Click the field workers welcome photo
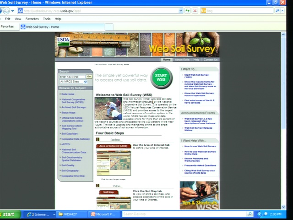The image size is (293, 220). (x=108, y=109)
